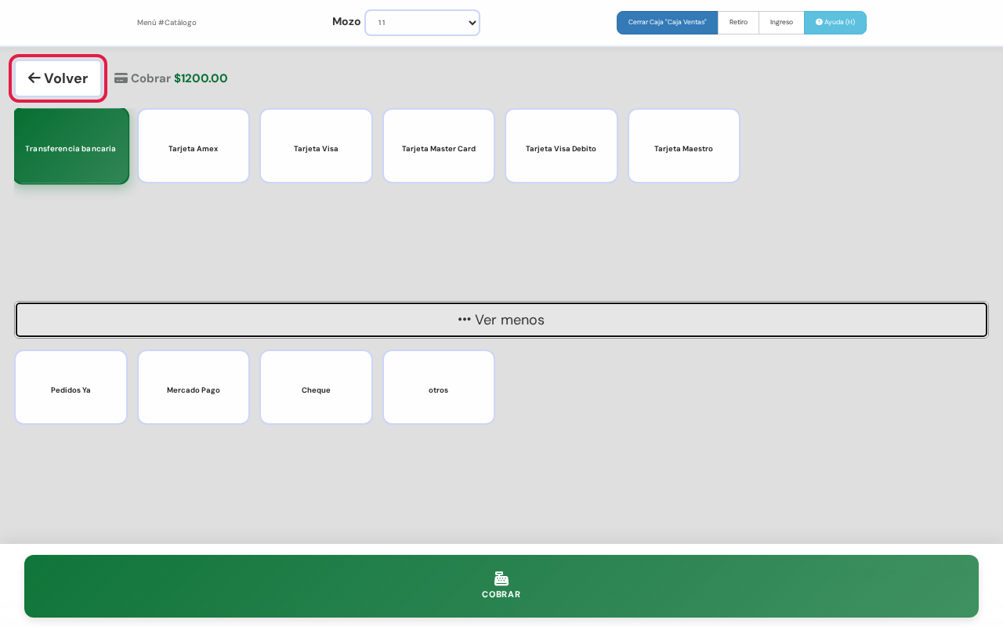Select Transferencia bancaria payment method
This screenshot has height=627, width=1003.
point(71,147)
